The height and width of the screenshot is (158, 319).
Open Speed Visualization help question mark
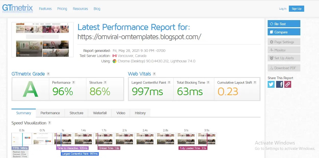(50, 123)
